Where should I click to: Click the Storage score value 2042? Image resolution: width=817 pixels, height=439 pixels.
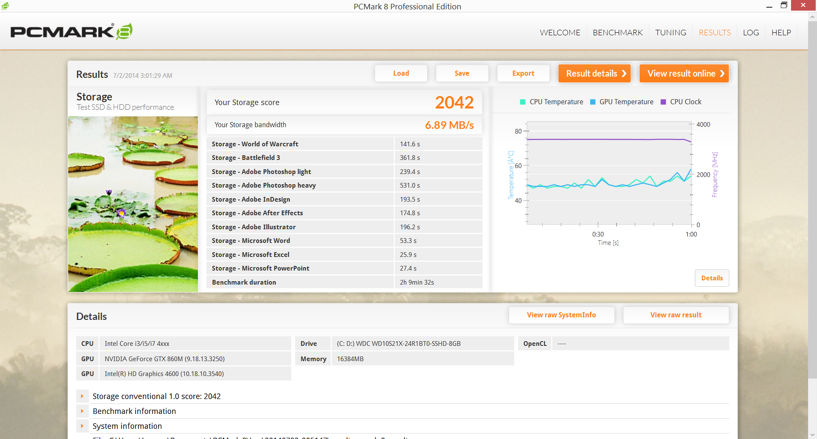coord(454,102)
